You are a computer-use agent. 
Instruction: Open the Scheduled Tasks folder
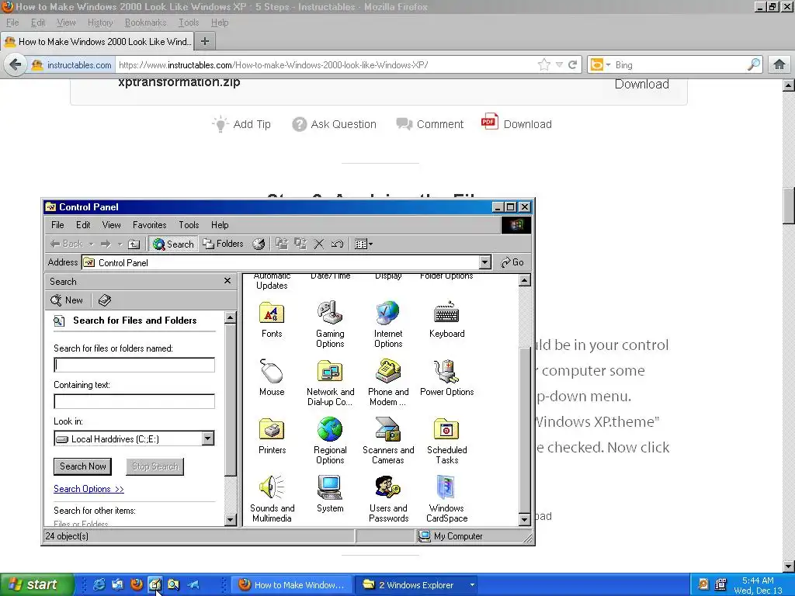click(x=446, y=442)
